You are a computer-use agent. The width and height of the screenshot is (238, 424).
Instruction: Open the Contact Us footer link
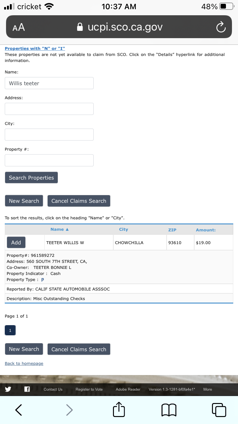(53, 389)
